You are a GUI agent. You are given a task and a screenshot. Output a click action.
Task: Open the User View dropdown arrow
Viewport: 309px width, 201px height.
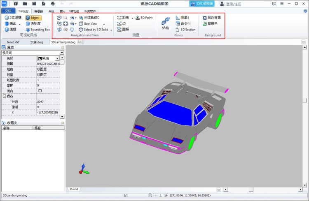pyautogui.click(x=104, y=24)
